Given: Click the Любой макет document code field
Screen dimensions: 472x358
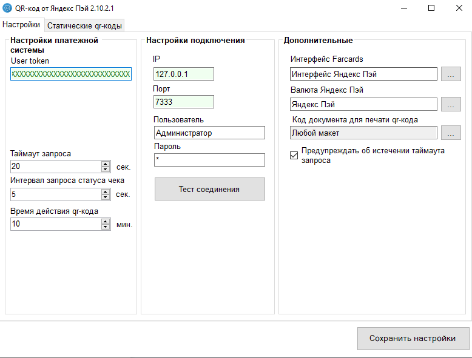Looking at the screenshot, I should pos(363,133).
